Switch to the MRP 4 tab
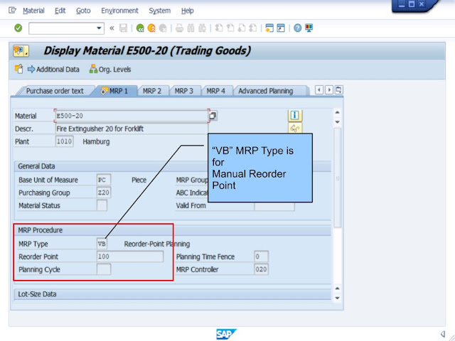Viewport: 455px width, 341px height. 215,91
